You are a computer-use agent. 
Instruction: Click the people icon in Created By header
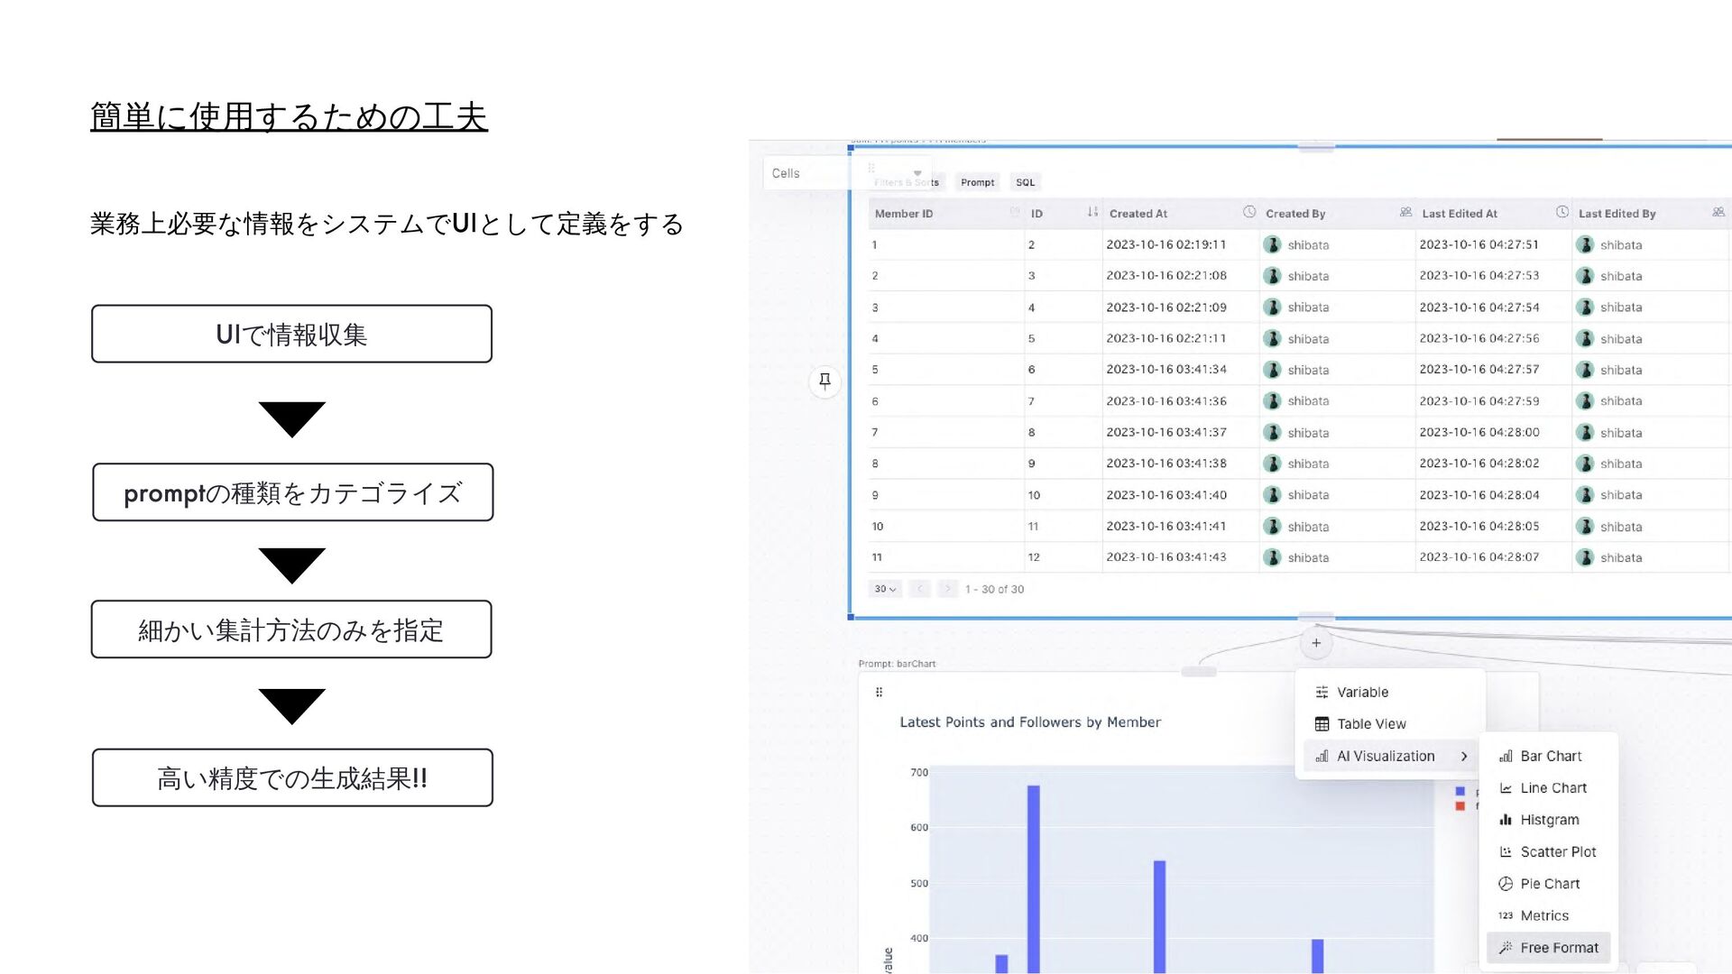[x=1405, y=212]
